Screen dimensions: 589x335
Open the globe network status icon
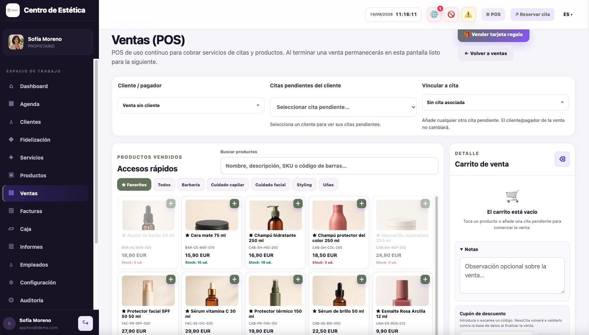click(x=434, y=15)
